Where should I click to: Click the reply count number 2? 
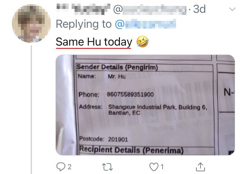tap(70, 167)
